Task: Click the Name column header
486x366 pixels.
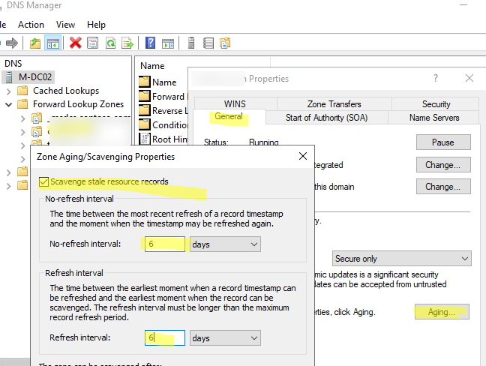Action: pos(152,66)
